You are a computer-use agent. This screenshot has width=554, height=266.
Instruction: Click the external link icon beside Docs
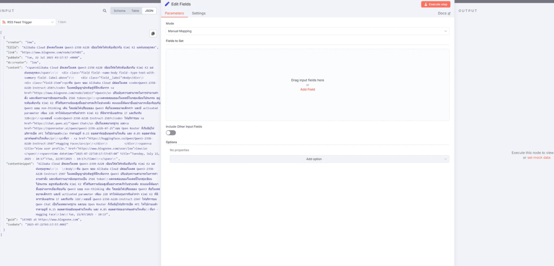tap(449, 13)
